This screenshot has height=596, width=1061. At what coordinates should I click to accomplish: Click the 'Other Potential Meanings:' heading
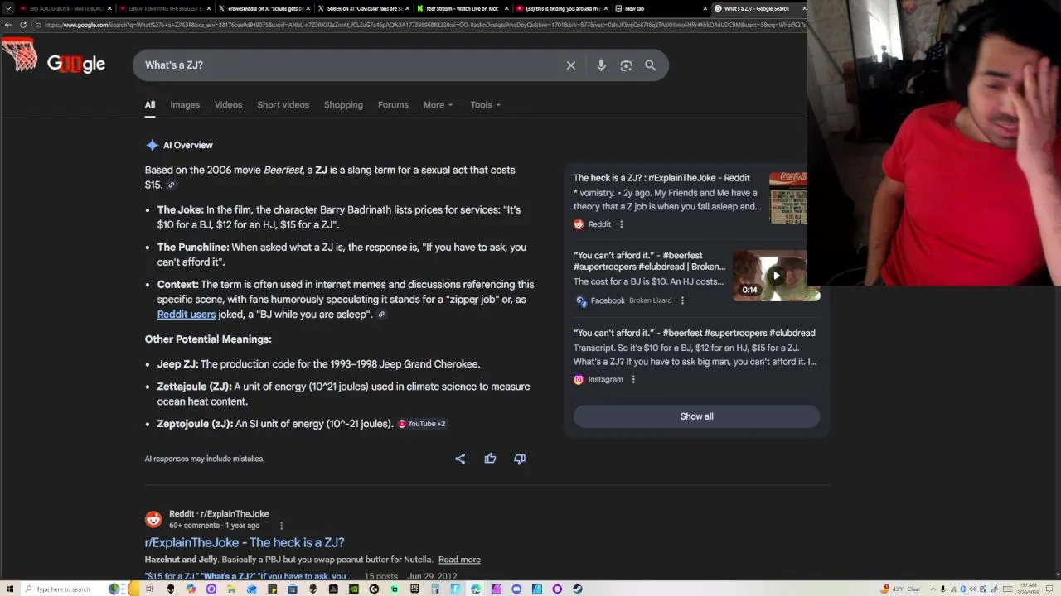click(x=208, y=339)
